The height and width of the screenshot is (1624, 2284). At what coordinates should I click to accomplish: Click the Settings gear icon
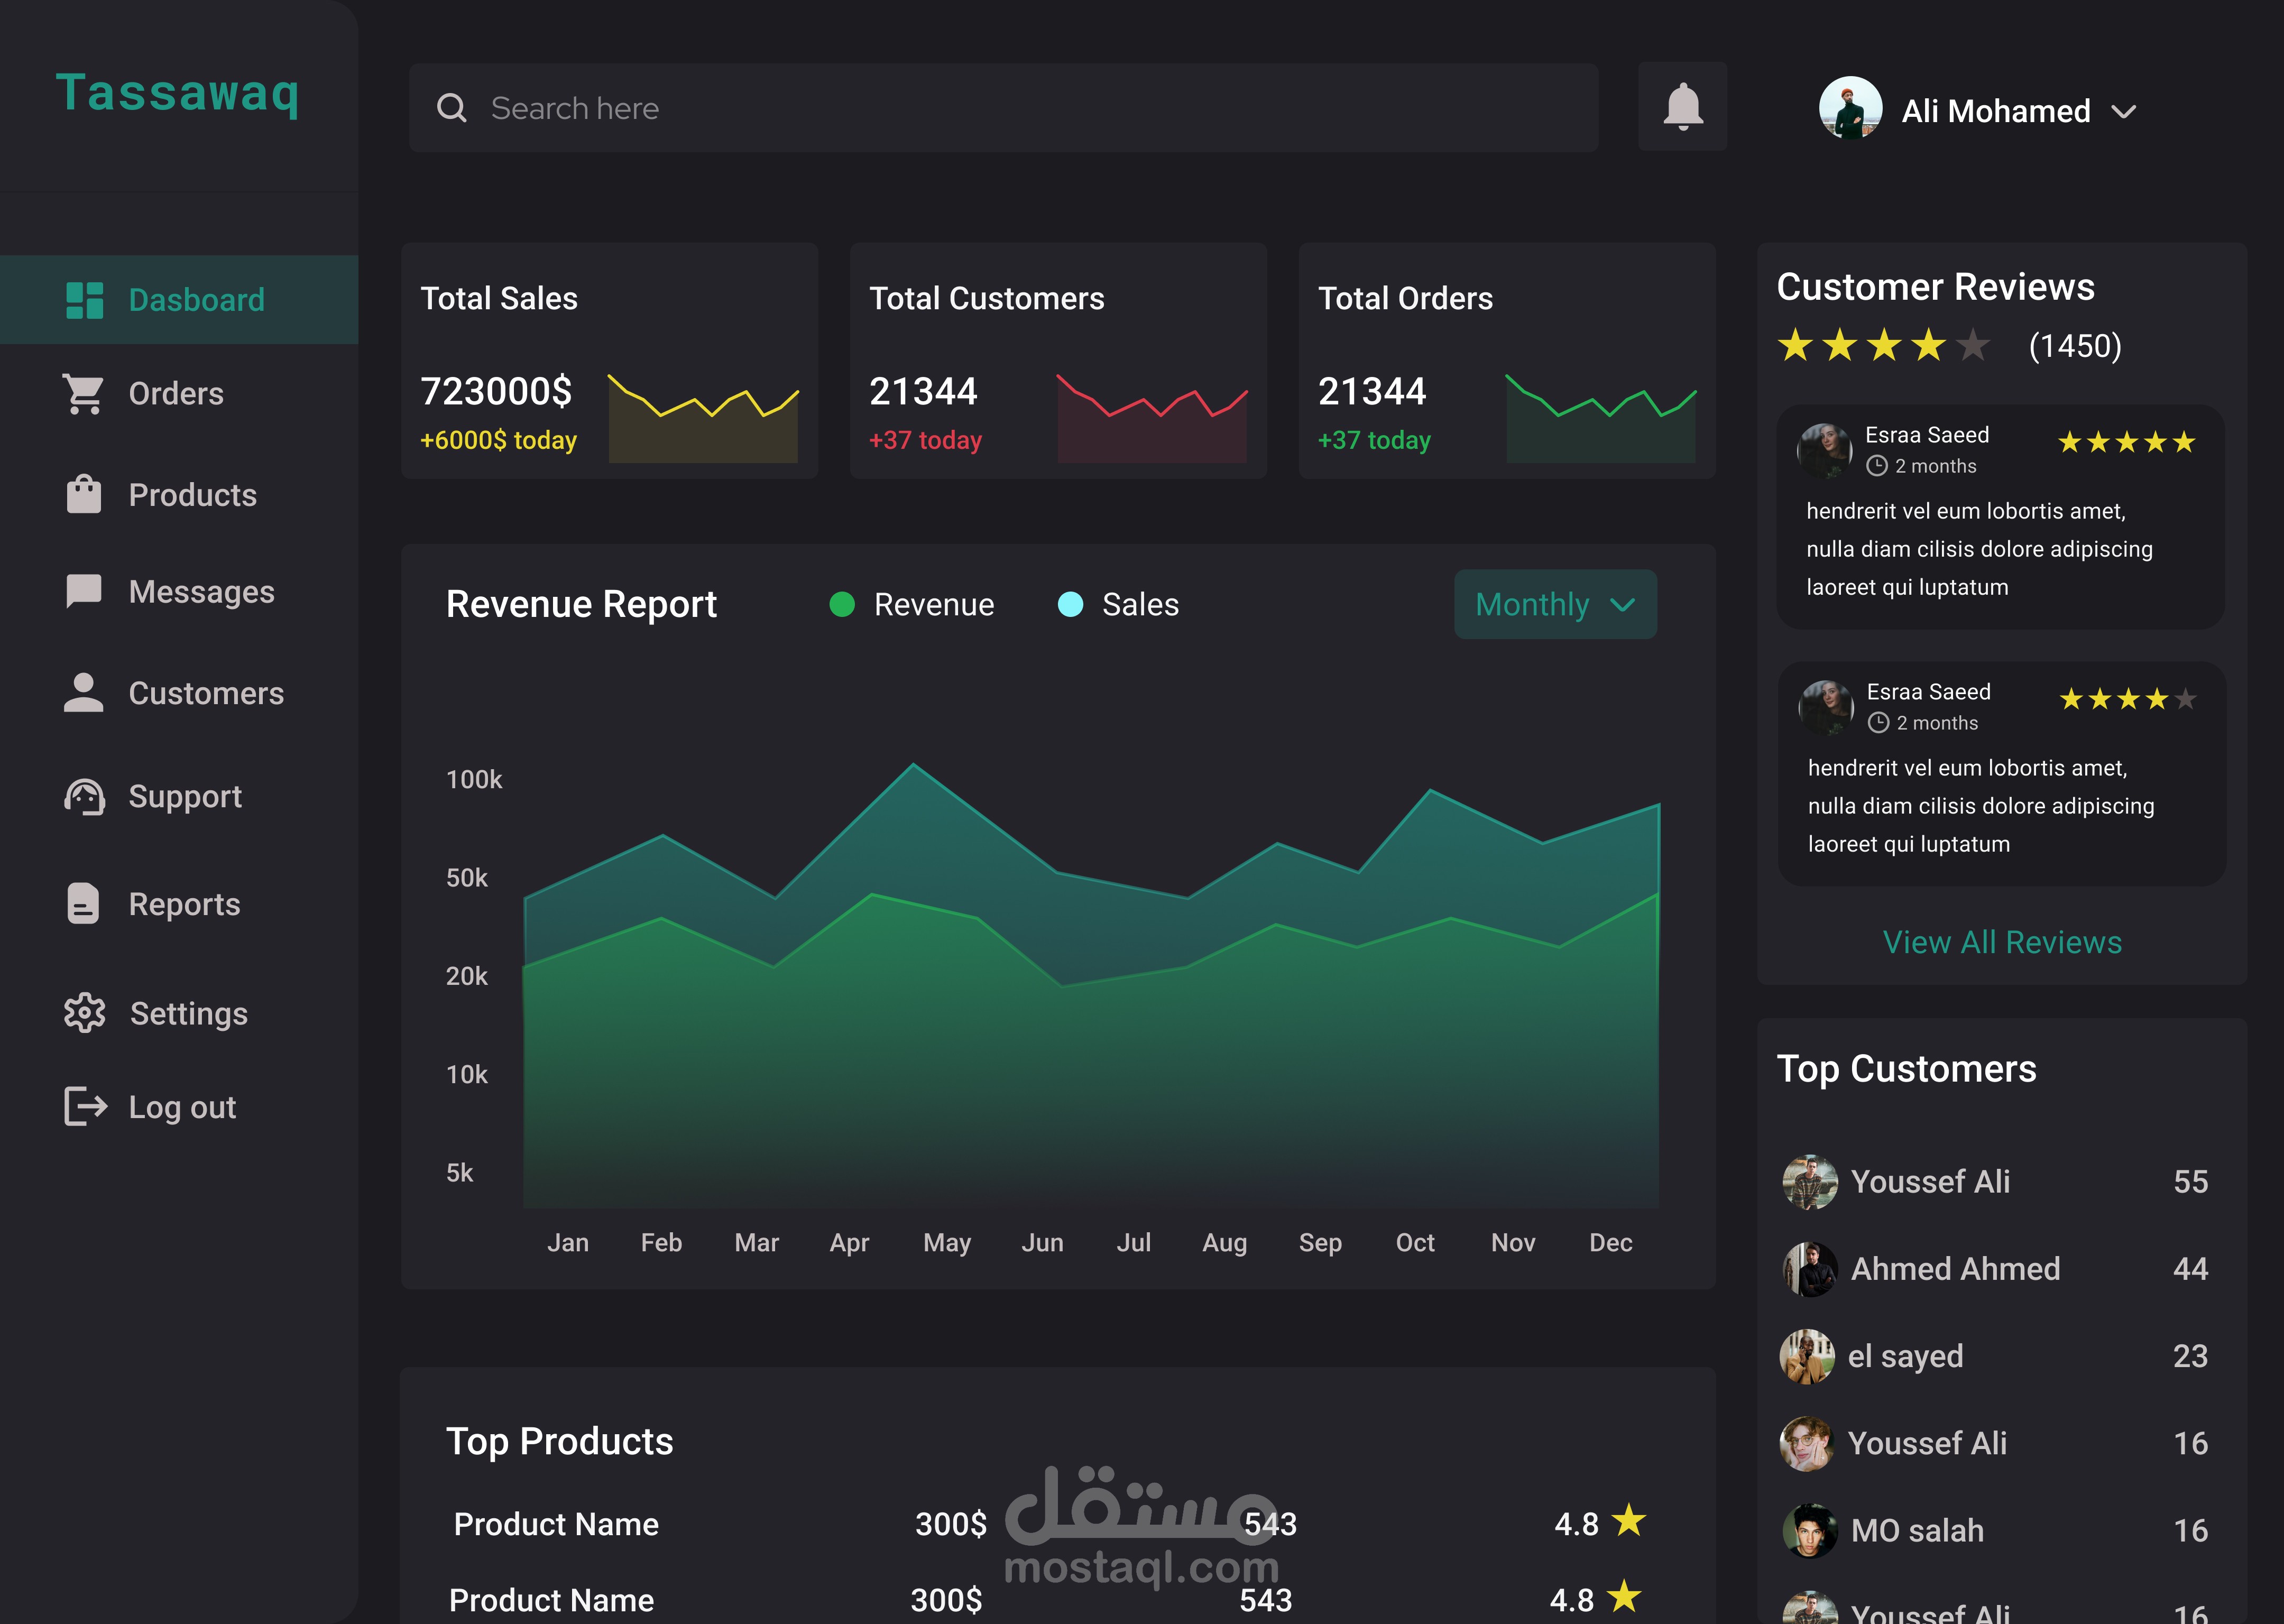point(84,1013)
